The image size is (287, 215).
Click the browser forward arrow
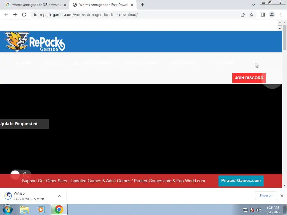pos(15,15)
